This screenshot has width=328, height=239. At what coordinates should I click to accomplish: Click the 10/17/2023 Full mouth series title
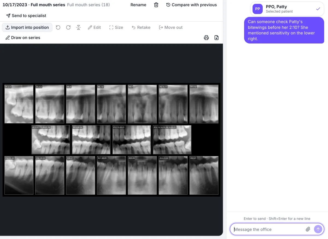34,5
